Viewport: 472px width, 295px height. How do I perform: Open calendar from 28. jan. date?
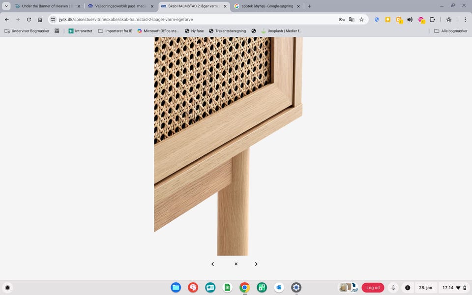(x=426, y=288)
